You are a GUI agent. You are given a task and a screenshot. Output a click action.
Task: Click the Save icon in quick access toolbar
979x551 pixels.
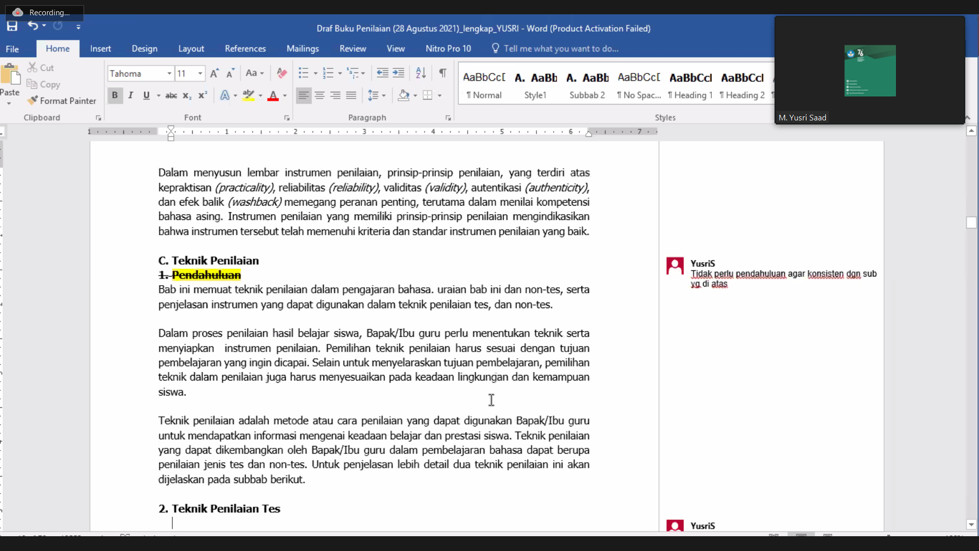coord(12,26)
